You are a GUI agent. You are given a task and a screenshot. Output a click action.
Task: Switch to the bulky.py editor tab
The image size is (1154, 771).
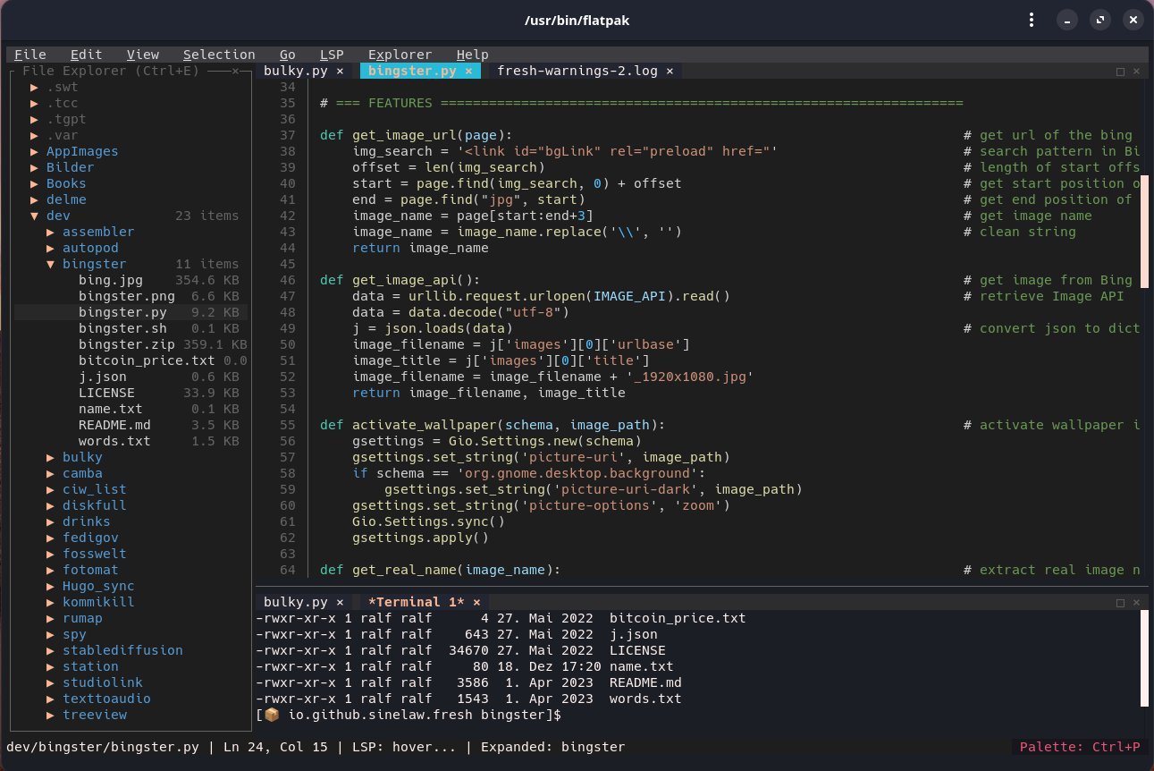(x=295, y=71)
